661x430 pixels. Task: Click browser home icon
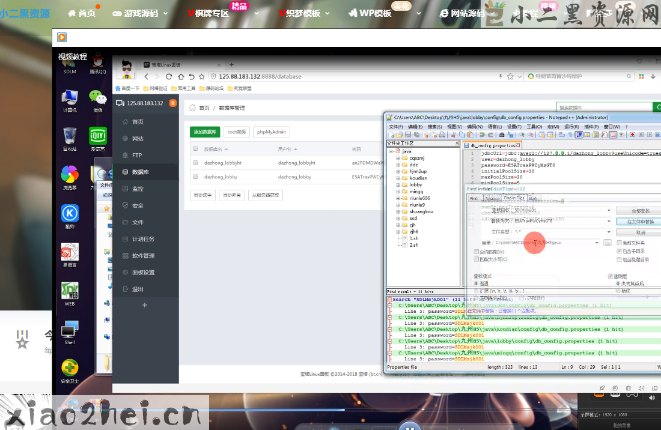[x=181, y=77]
